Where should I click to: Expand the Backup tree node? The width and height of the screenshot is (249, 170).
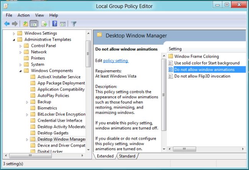click(x=27, y=102)
